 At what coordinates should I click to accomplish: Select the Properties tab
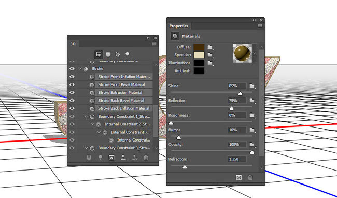point(178,26)
